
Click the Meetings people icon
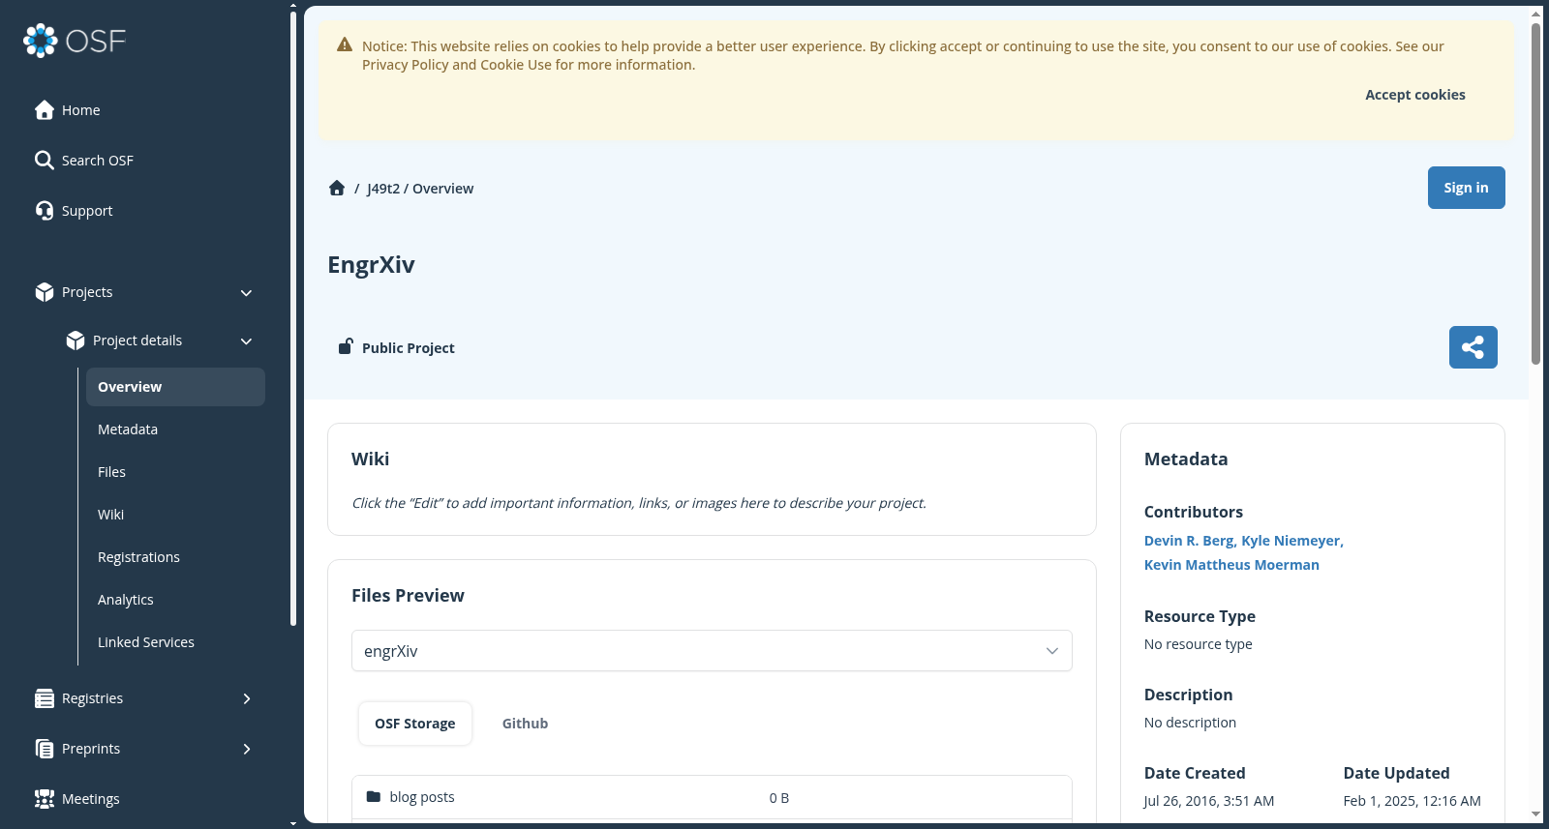(45, 799)
